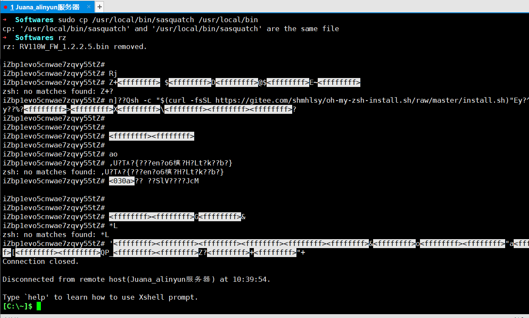Screen dimensions: 529x318
Task: Click the "Type `help'" hint line
Action: point(101,297)
